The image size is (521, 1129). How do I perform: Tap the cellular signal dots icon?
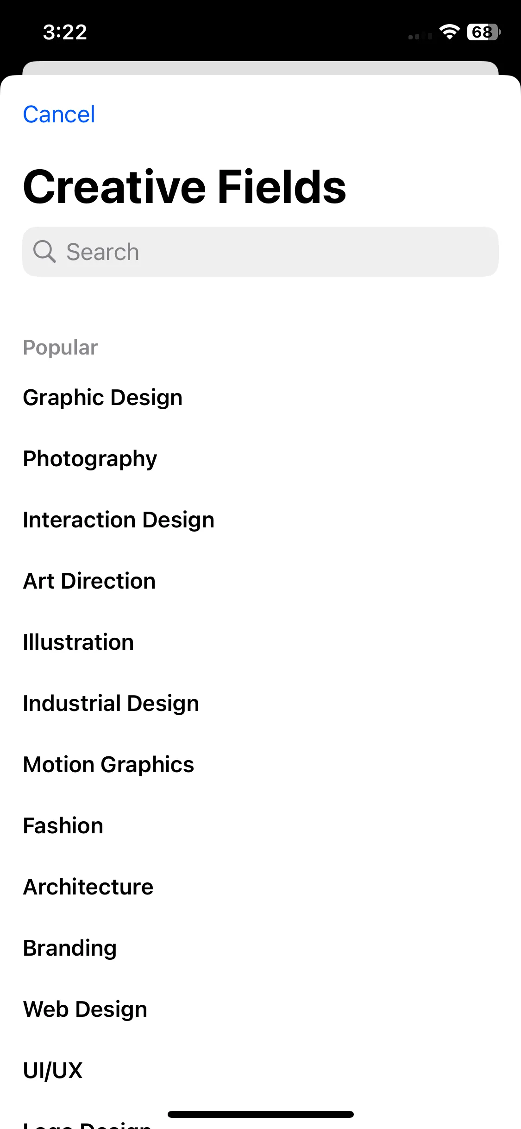(420, 36)
